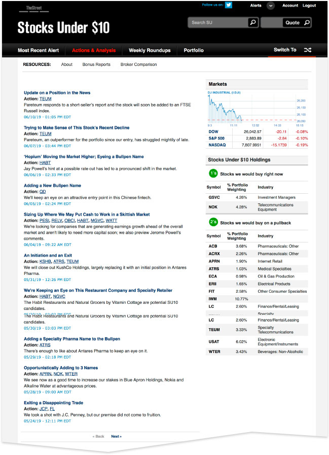Open 'Sizing Up Where We May Put Cash' article
This screenshot has height=455, width=329.
tap(87, 215)
